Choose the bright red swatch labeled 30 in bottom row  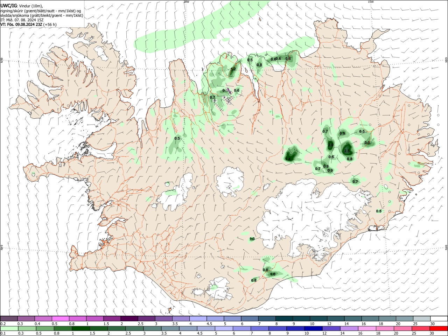tap(438, 328)
